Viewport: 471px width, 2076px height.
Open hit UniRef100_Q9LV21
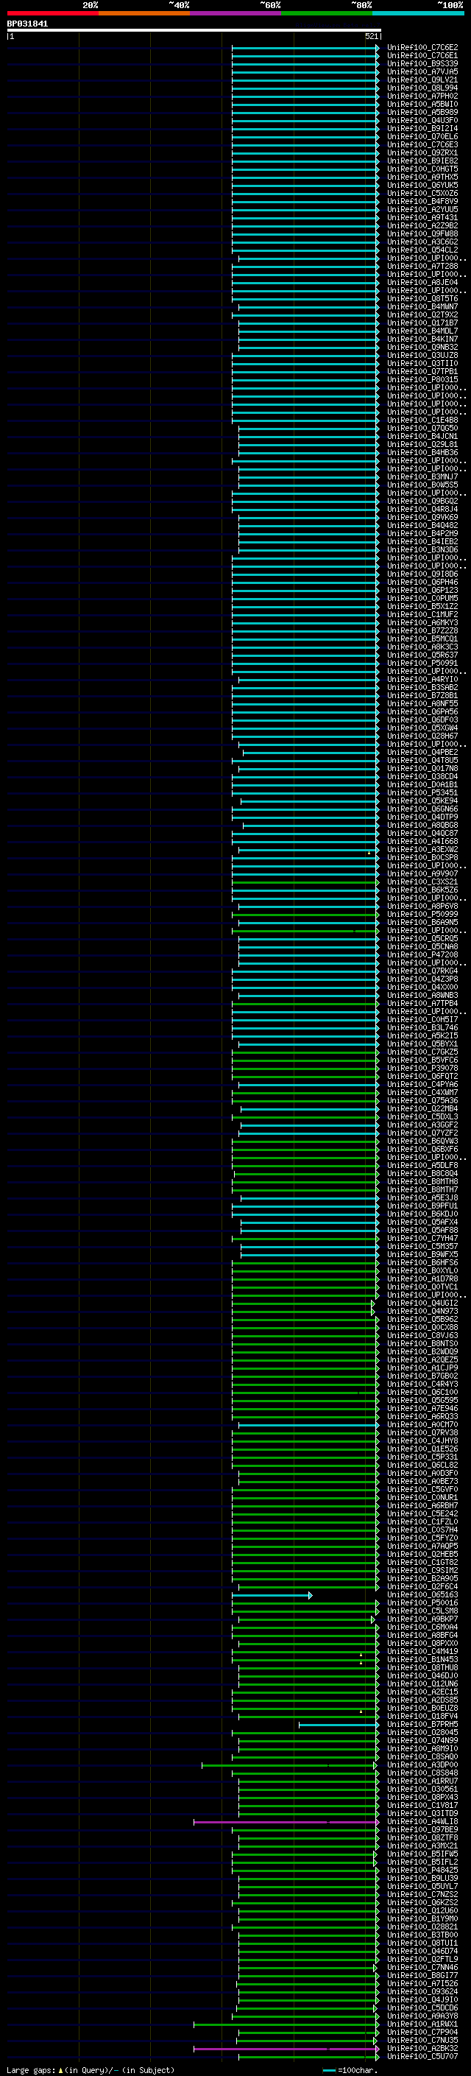pos(422,80)
